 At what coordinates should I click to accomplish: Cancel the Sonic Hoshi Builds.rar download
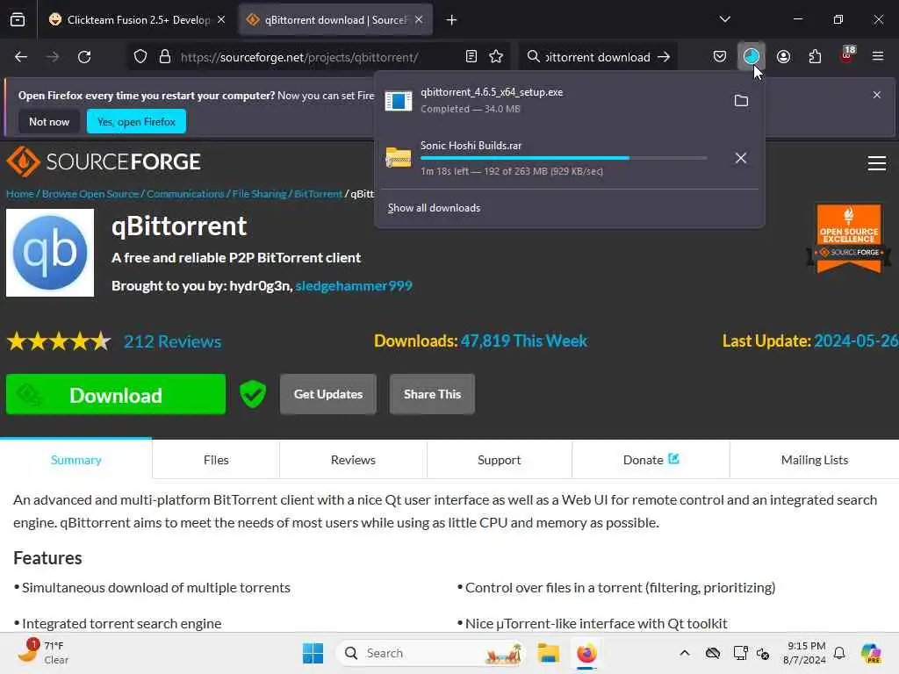[741, 158]
